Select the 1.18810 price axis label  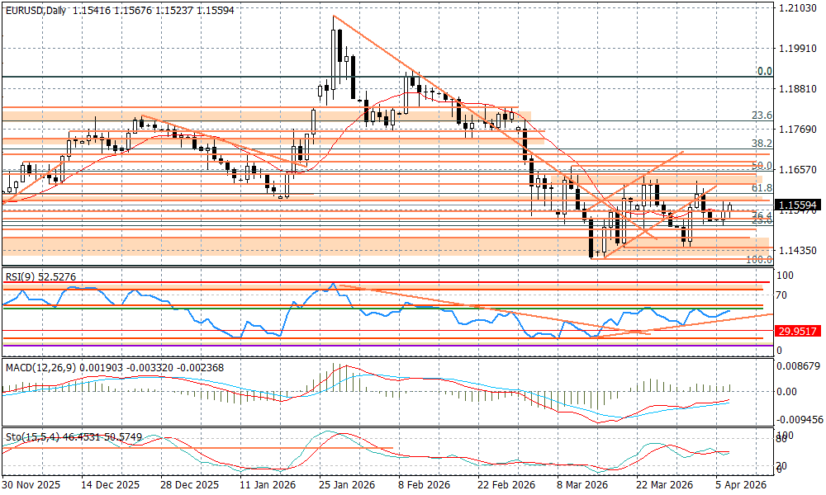click(x=797, y=89)
